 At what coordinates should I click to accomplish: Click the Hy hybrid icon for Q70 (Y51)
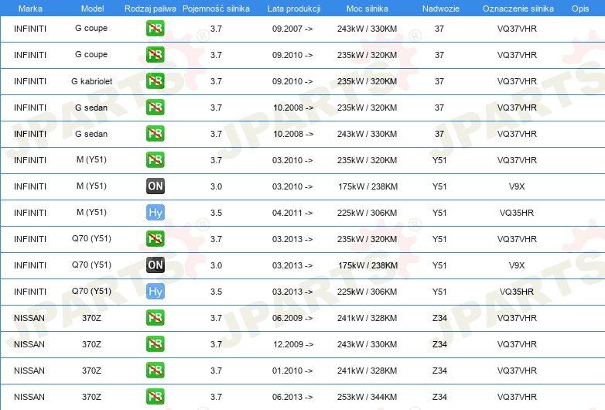click(x=155, y=291)
